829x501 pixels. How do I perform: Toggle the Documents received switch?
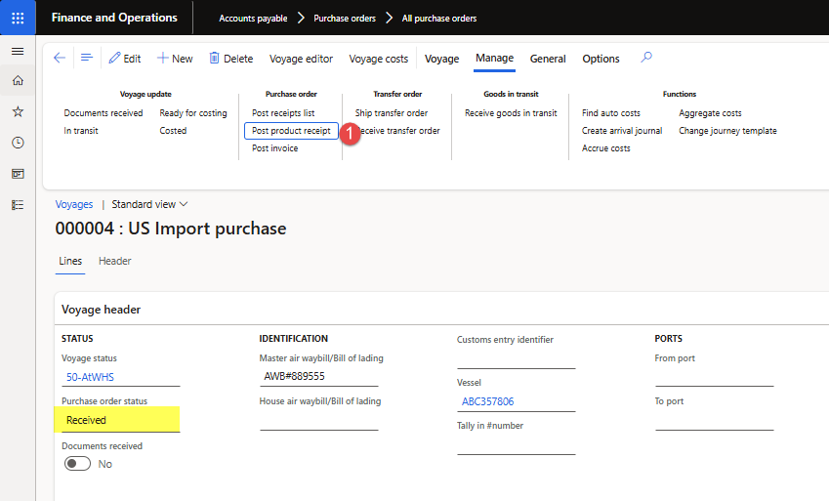78,464
